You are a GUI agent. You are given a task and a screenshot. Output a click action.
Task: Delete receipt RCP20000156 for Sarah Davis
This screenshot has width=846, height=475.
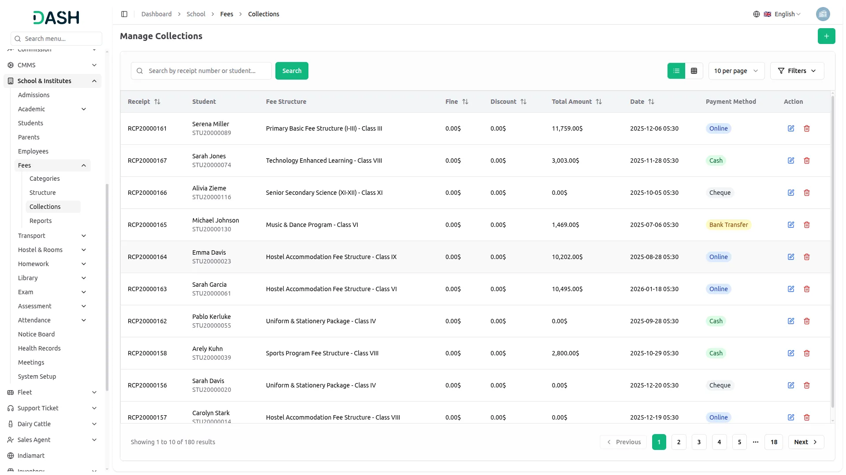click(806, 385)
